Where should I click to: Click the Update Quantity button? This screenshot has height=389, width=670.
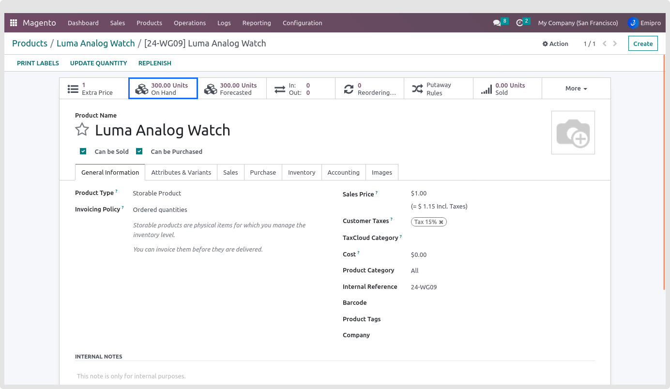98,63
